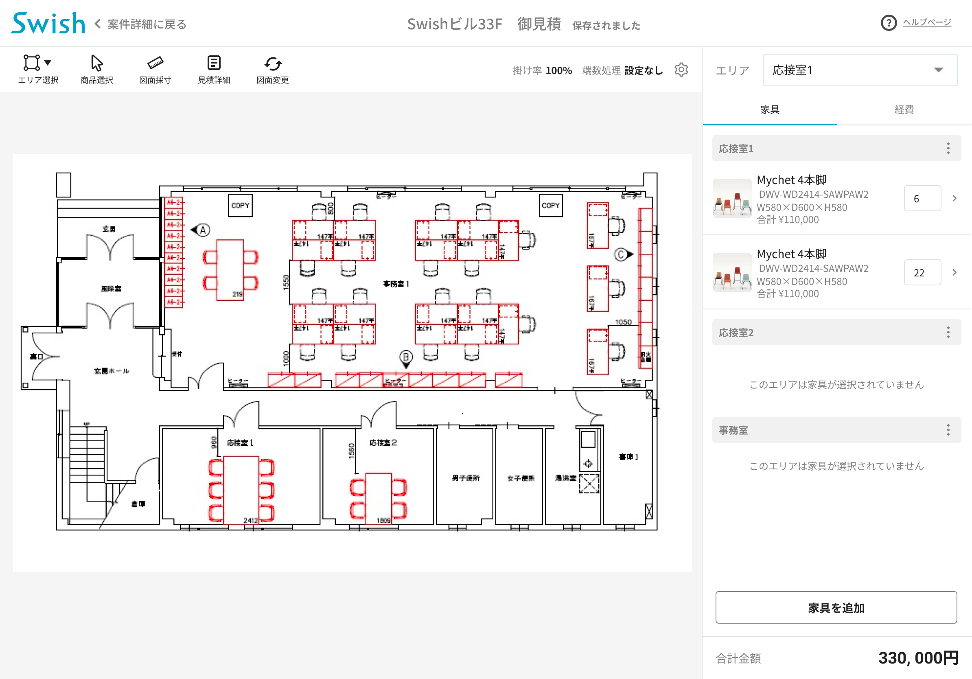
Task: Open the 応接室1 section kebab menu
Action: click(x=948, y=148)
